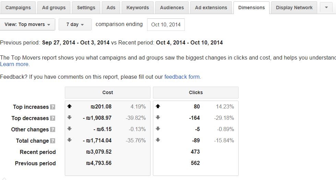Screen dimensions: 336x180
Task: Click help icon next to Top increases
Action: click(52, 107)
